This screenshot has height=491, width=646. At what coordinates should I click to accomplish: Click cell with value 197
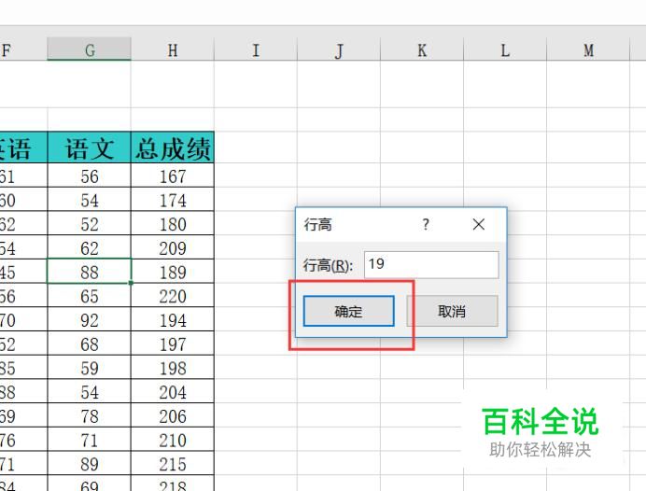tap(173, 344)
